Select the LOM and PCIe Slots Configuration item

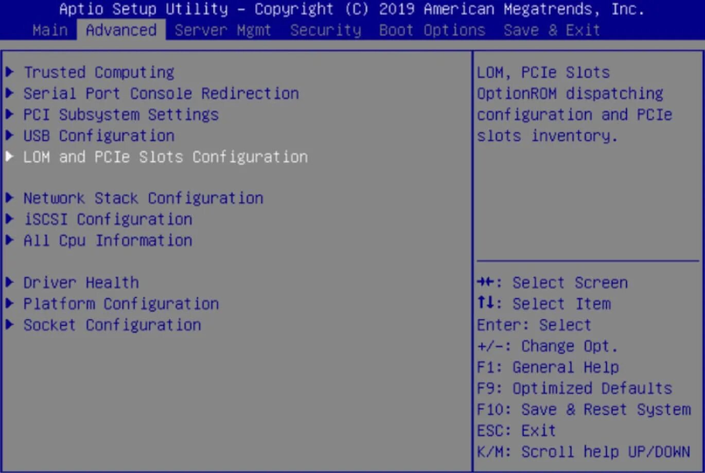166,157
